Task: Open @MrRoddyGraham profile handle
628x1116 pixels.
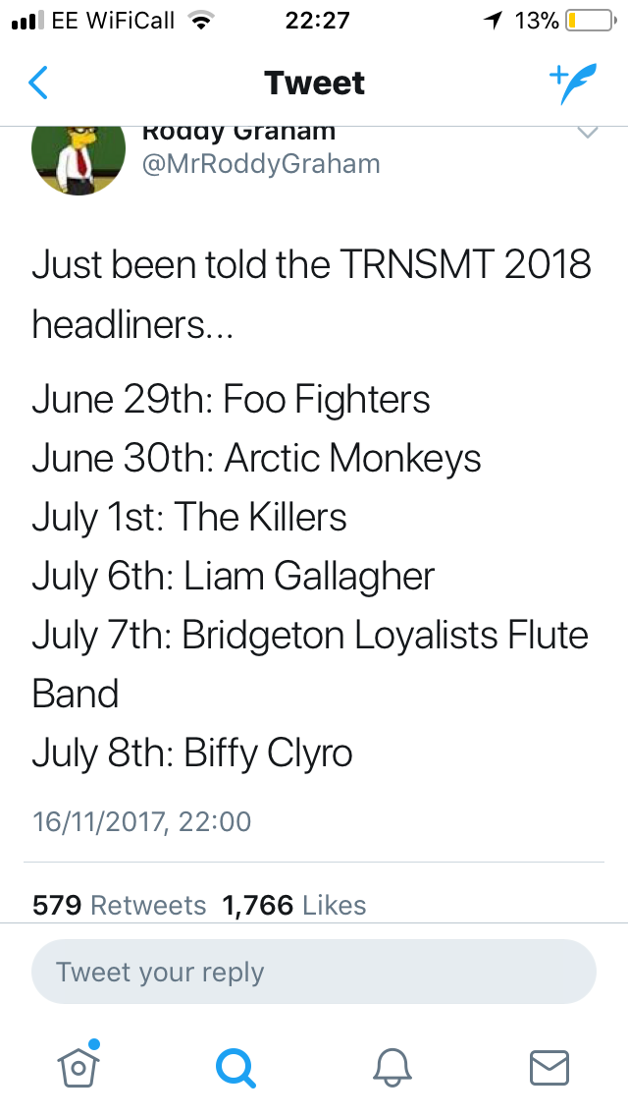Action: coord(261,164)
